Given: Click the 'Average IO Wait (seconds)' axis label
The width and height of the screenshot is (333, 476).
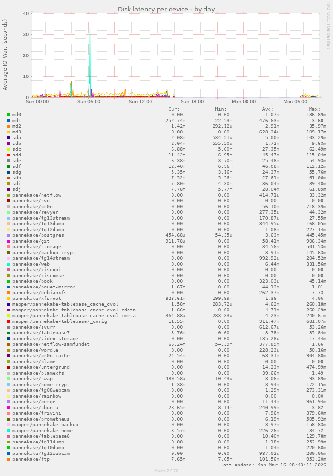Looking at the screenshot, I should click(5, 55).
